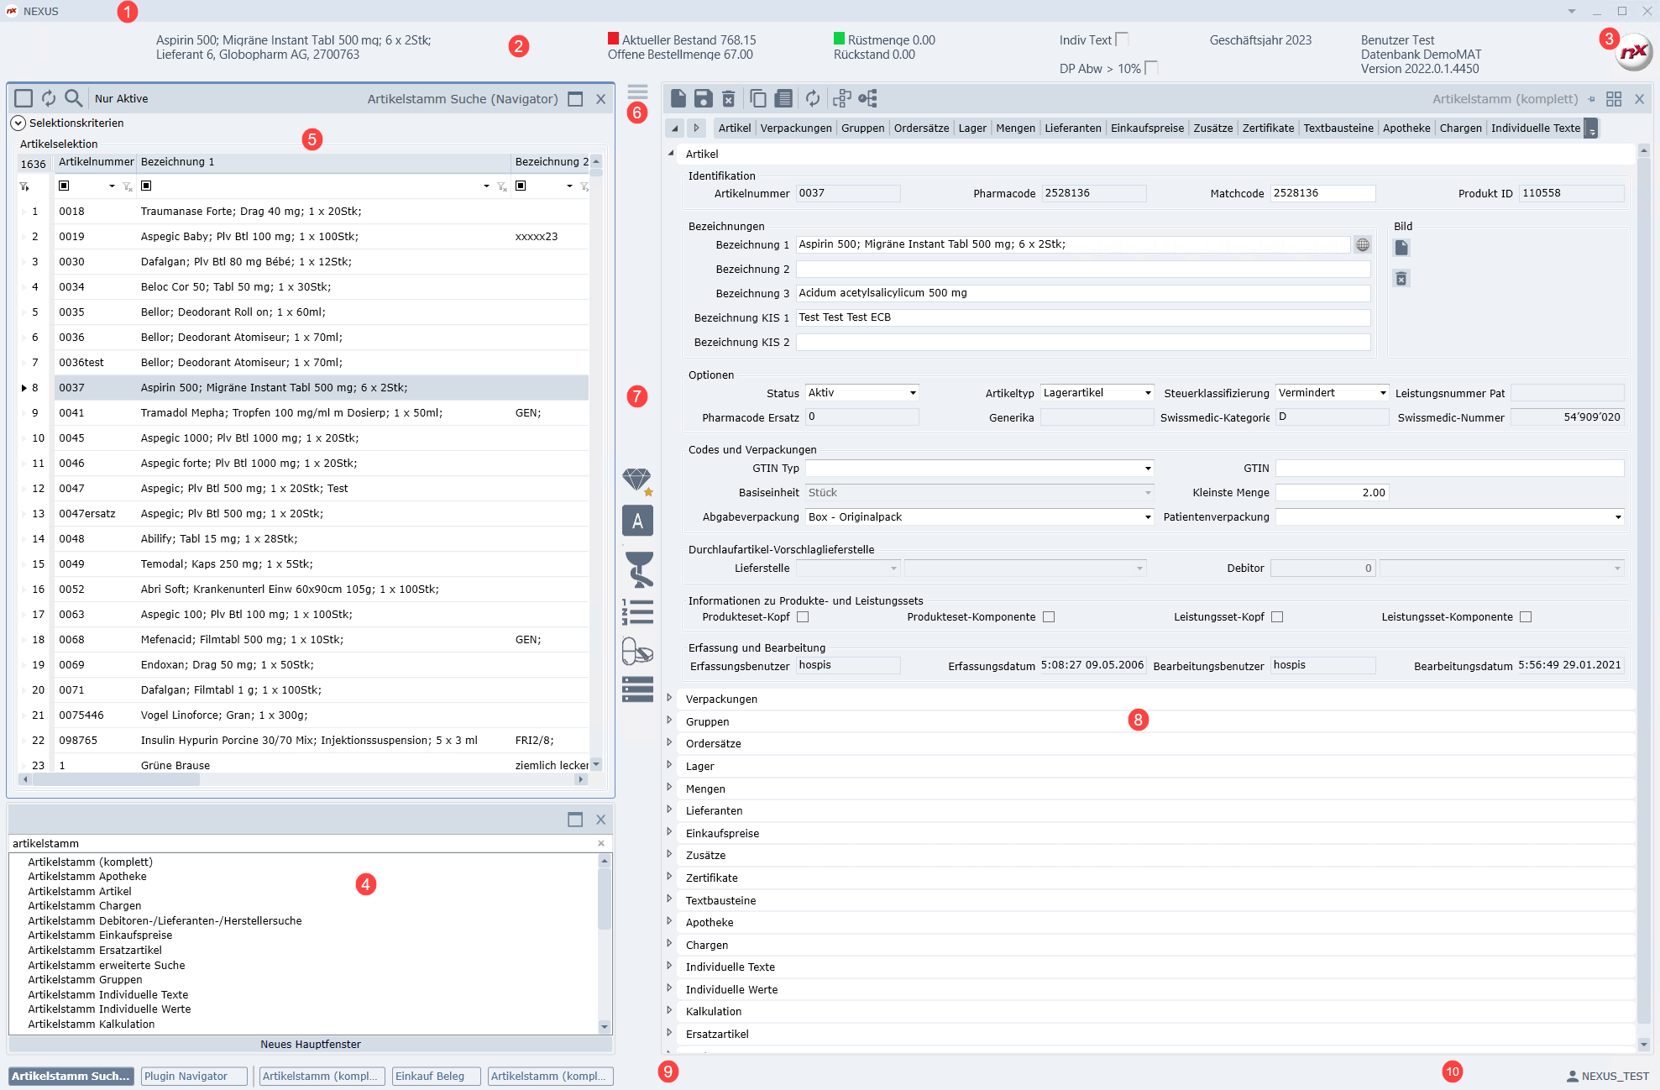Click the Neues Hauptfenster button

[x=310, y=1044]
